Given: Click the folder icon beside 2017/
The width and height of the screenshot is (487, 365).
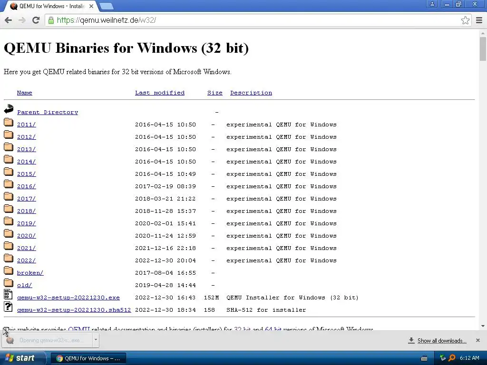Looking at the screenshot, I should pos(9,196).
